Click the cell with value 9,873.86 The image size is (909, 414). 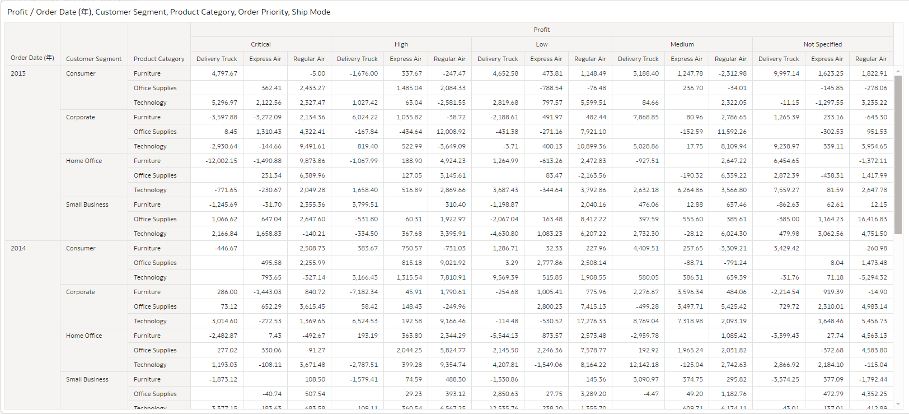click(x=309, y=161)
